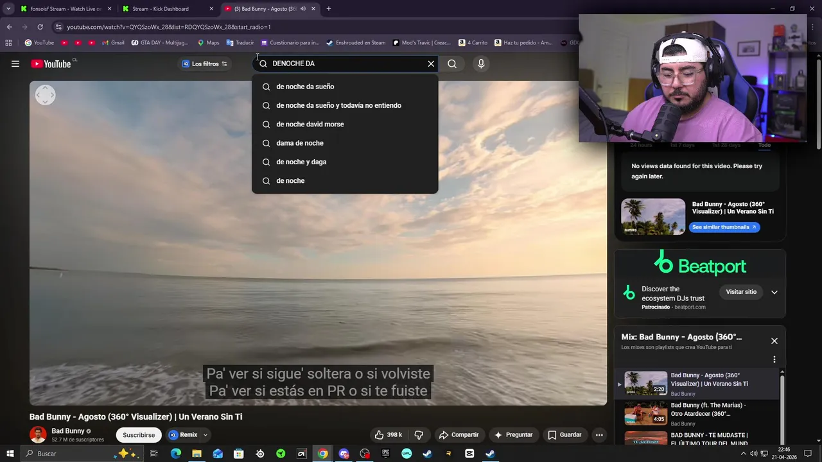Open a new browser tab with plus
The image size is (822, 462).
point(328,9)
